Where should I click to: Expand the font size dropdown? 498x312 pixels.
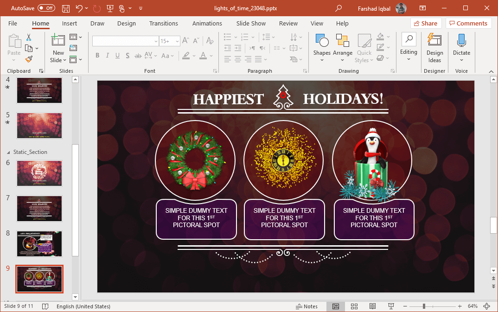(x=177, y=41)
